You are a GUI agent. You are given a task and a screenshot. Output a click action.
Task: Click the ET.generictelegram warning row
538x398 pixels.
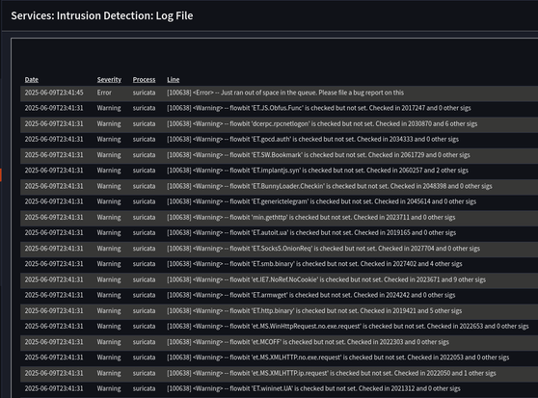pyautogui.click(x=279, y=202)
